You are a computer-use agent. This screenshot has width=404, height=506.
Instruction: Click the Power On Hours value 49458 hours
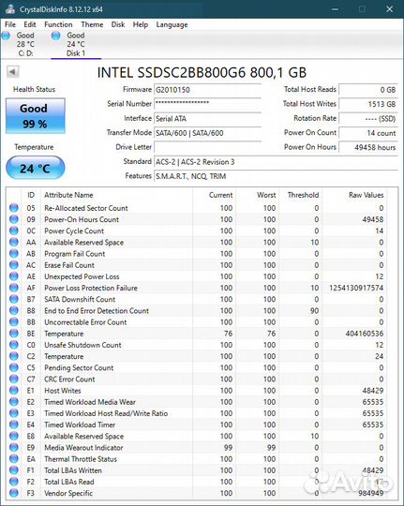pyautogui.click(x=368, y=147)
